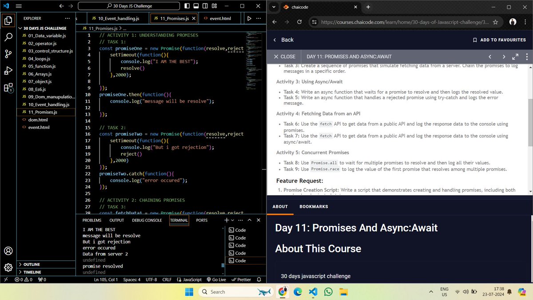
Task: Run the code with the play button
Action: pyautogui.click(x=249, y=18)
